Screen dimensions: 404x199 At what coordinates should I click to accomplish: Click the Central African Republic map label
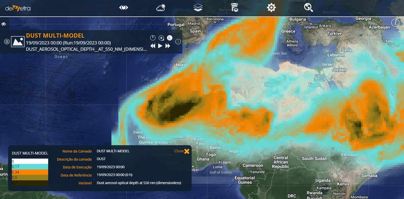tap(281, 162)
